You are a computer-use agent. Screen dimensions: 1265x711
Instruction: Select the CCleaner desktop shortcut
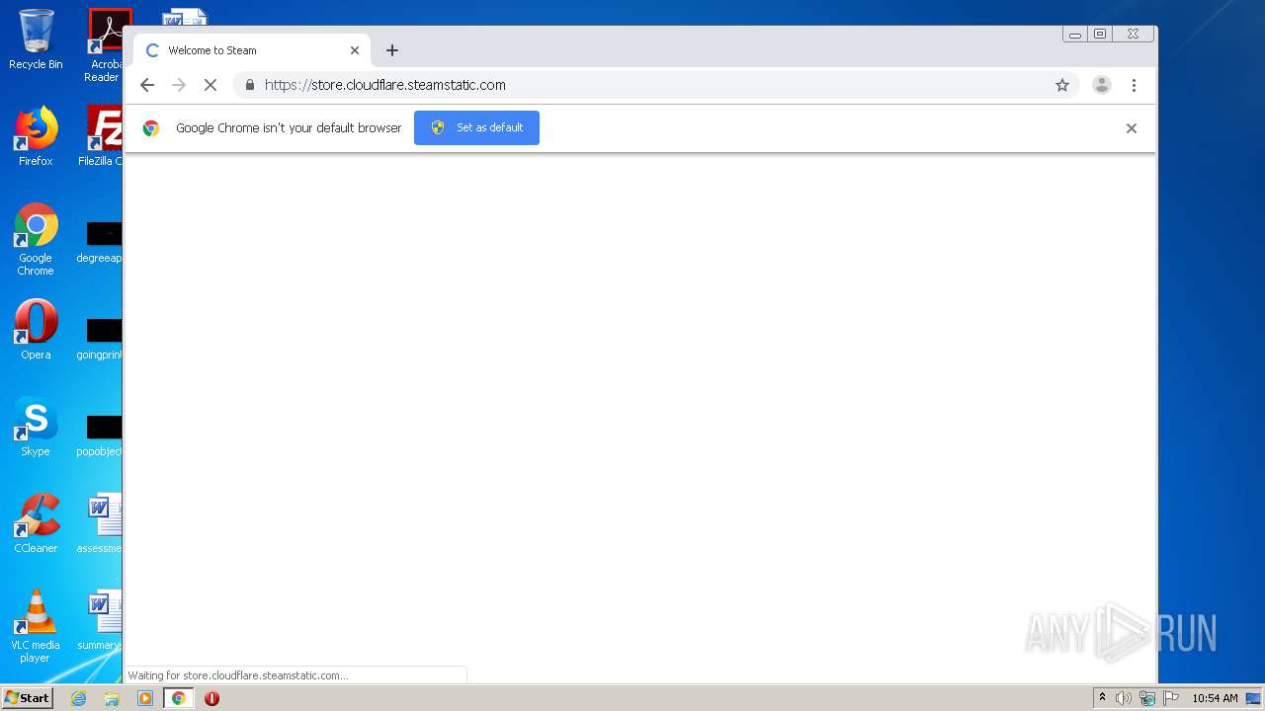[36, 523]
